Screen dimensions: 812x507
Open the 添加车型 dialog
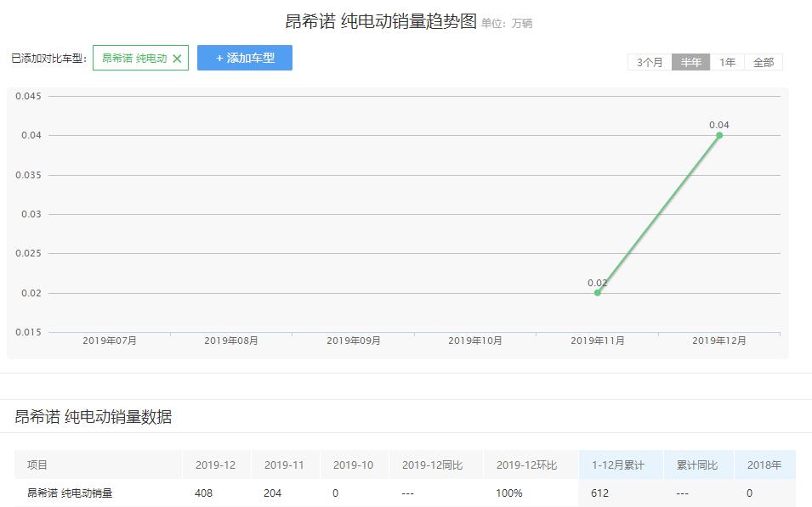coord(245,58)
